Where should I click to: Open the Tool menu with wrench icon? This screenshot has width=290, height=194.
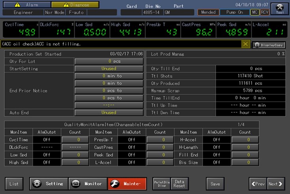pos(280,9)
